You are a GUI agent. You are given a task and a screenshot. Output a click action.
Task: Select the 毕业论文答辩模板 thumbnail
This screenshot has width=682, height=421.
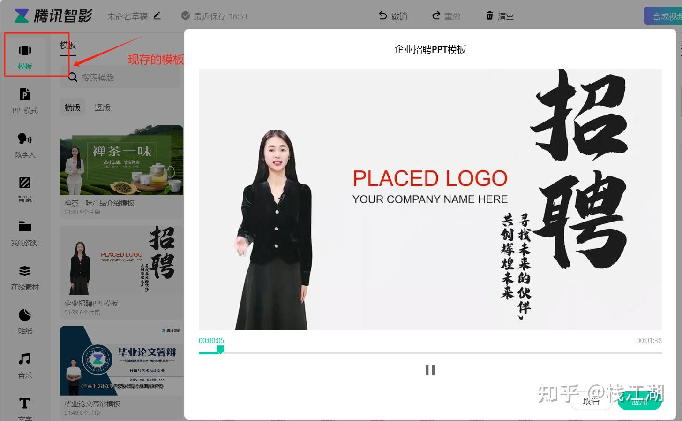coord(121,361)
